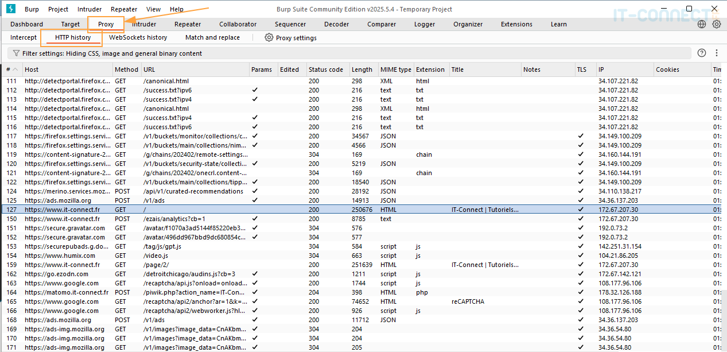Select the Match and replace sub-tab
727x352 pixels.
click(x=212, y=37)
